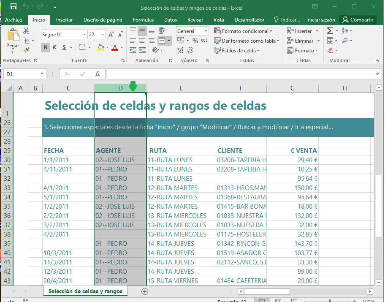Switch to the Fórmulas tab
Viewport: 385px width, 302px height.
point(143,20)
